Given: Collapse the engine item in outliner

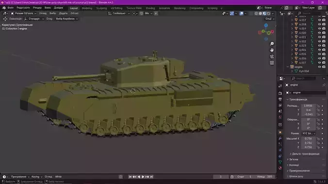Looking at the screenshot, I should pos(288,67).
